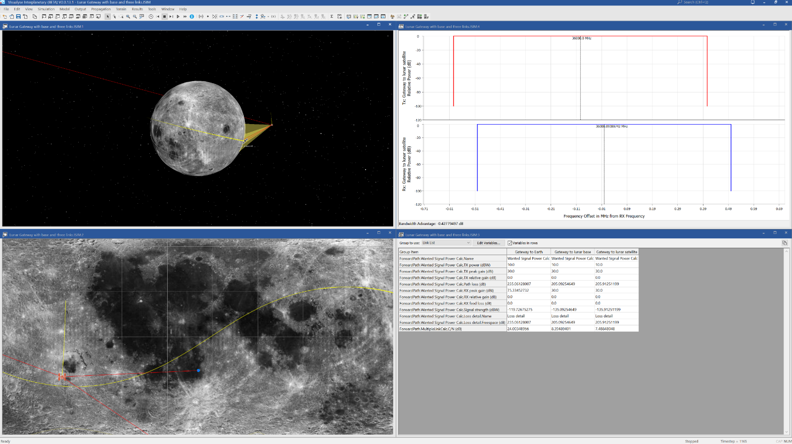This screenshot has width=792, height=444.
Task: Click the first view-window icon after Copy
Action: 45,16
